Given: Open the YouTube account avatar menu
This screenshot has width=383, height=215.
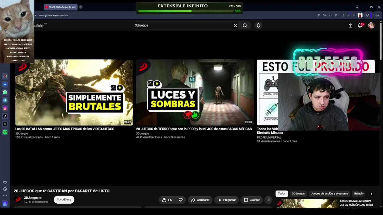Looking at the screenshot, I should pos(371,25).
